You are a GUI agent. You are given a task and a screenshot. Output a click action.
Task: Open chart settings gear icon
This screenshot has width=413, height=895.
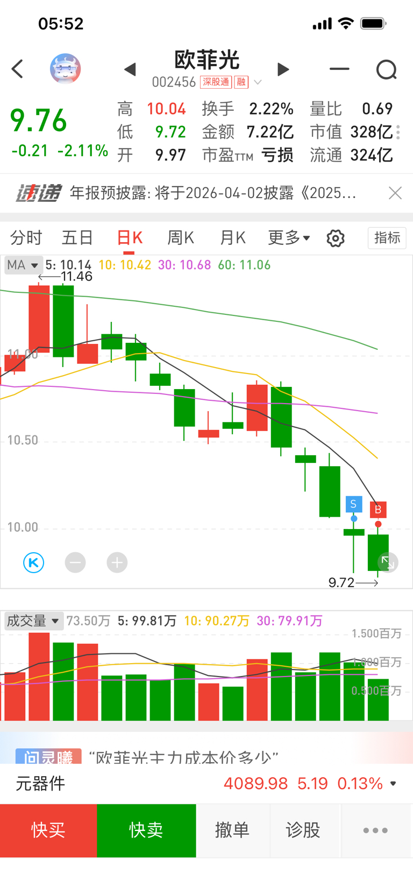(x=336, y=238)
